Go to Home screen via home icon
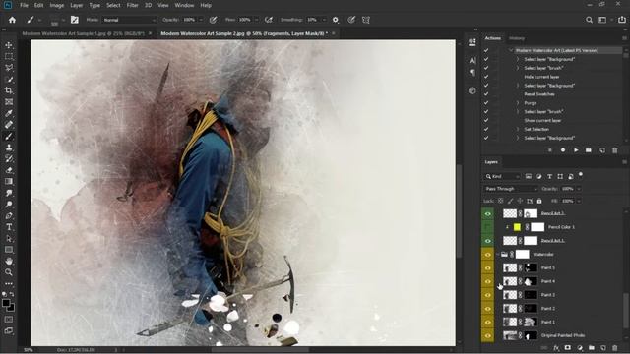The height and width of the screenshot is (354, 630). (x=12, y=20)
